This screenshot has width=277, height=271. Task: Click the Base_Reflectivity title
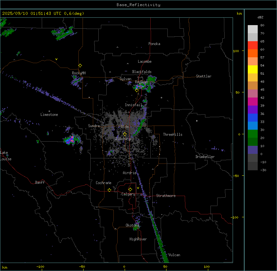pos(138,5)
